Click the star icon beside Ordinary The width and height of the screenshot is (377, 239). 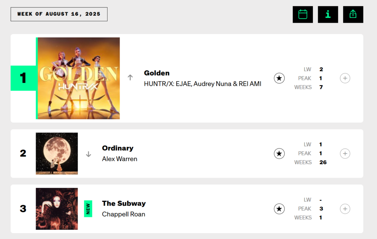point(279,153)
